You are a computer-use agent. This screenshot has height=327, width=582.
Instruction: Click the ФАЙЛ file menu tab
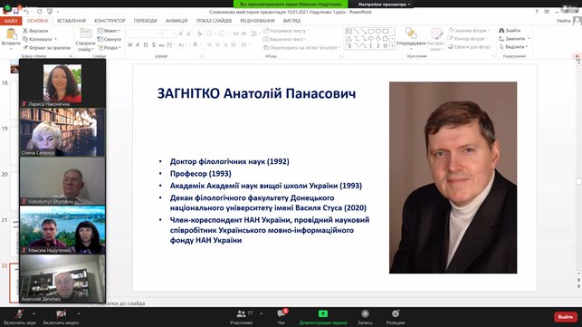pos(11,21)
